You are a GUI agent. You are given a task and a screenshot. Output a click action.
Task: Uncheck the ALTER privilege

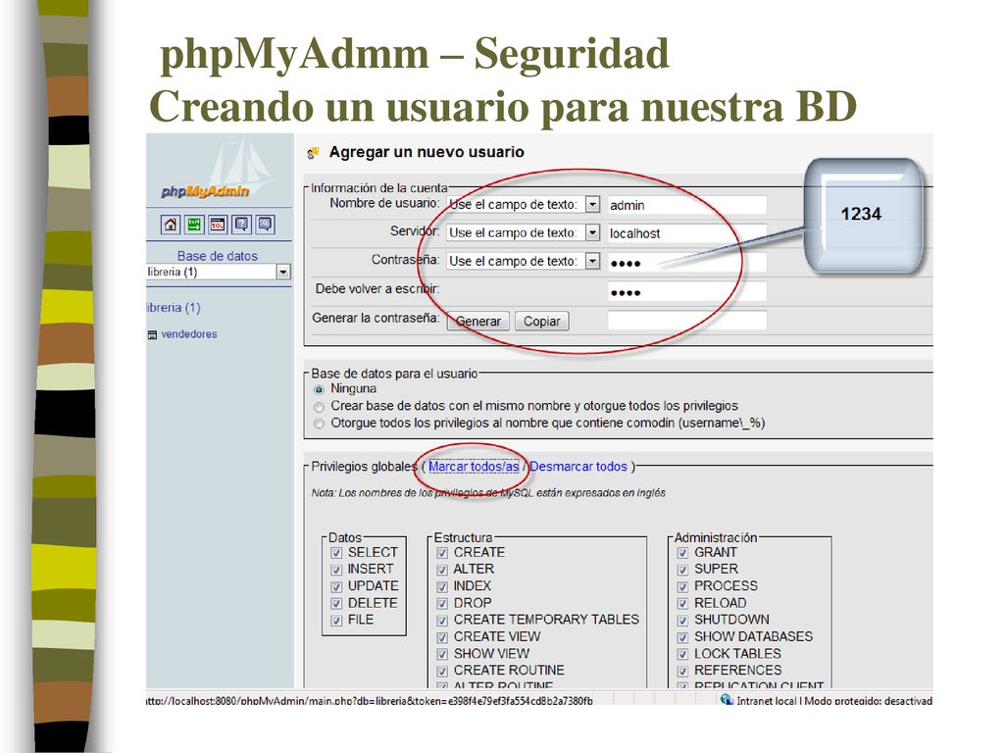point(442,570)
